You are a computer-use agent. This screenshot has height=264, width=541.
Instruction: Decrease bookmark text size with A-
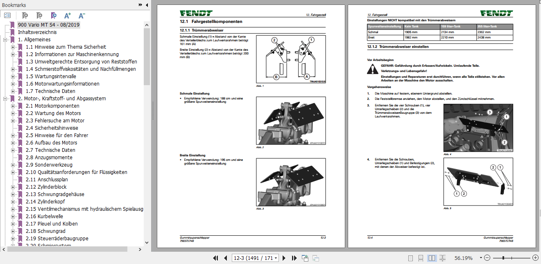pos(82,16)
